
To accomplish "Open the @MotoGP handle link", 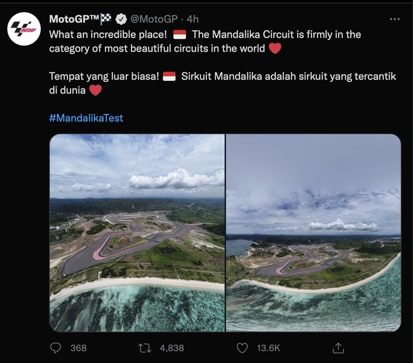I will click(154, 18).
